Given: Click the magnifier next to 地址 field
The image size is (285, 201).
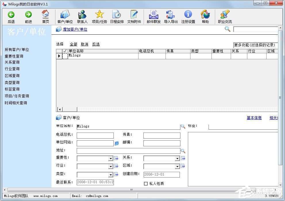Looking at the screenshot, I should (183, 151).
